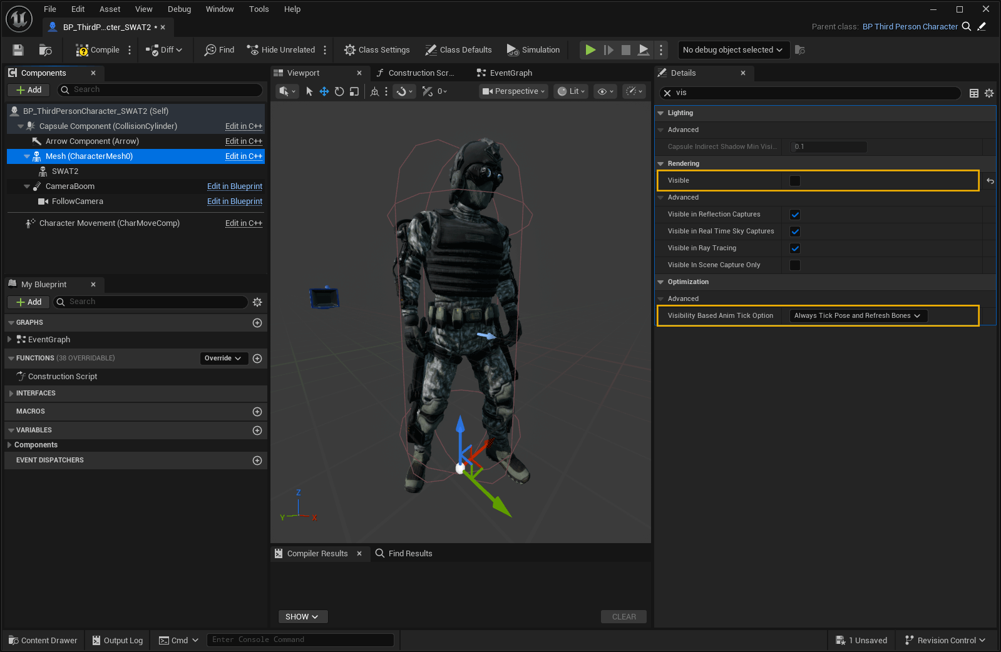Screen dimensions: 1001x652
Task: Open Visibility Based Anim Tick Option dropdown
Action: point(858,316)
